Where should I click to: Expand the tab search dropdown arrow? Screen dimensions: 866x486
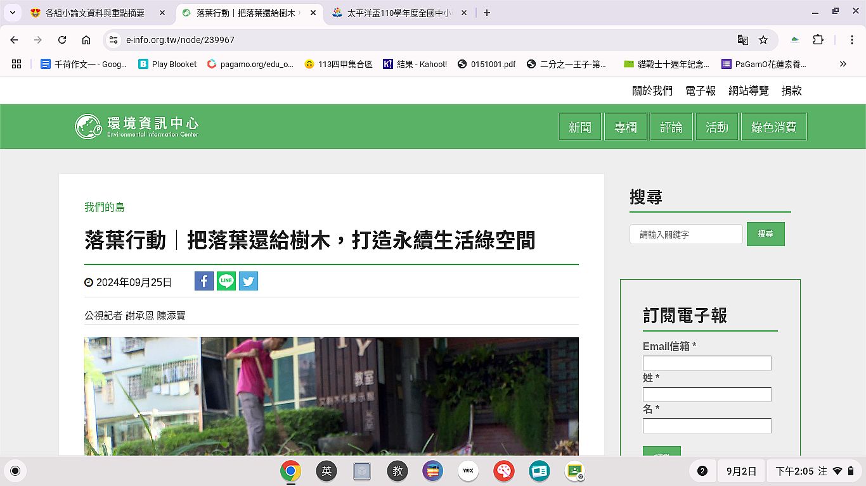pyautogui.click(x=13, y=13)
